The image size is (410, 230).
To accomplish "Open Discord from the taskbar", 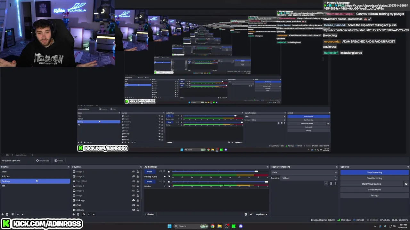I will pos(241,226).
